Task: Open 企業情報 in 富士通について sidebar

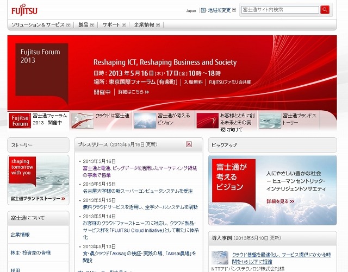Action: pyautogui.click(x=20, y=235)
